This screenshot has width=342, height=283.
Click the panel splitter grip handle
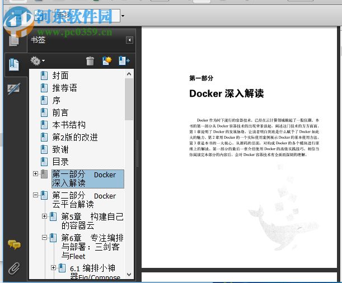point(137,154)
